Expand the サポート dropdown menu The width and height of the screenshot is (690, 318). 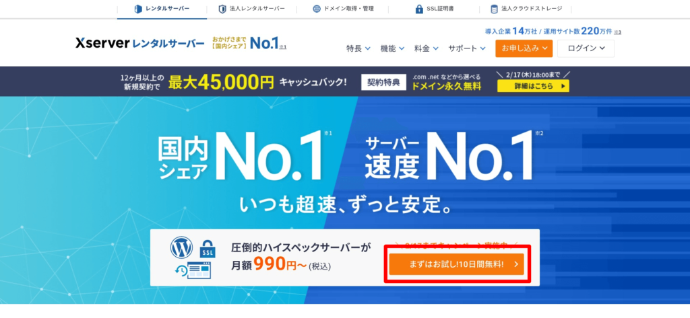click(x=467, y=48)
